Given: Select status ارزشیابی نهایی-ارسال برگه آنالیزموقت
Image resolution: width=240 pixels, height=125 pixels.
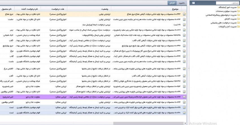Looking at the screenshot, I should point(96,35).
